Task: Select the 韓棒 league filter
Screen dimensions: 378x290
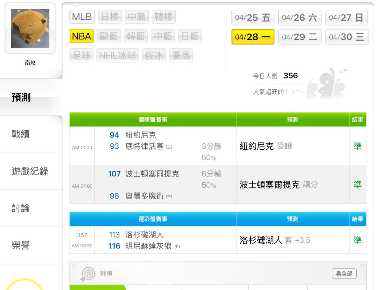Action: point(164,17)
